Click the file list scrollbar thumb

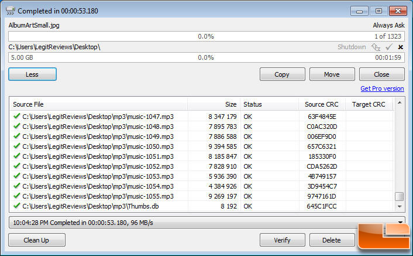(400, 196)
